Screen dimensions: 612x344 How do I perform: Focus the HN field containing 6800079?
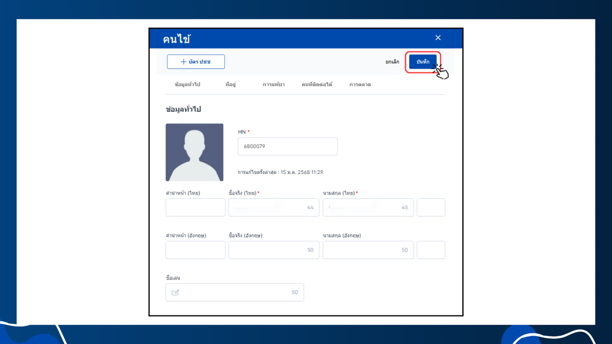pos(288,146)
